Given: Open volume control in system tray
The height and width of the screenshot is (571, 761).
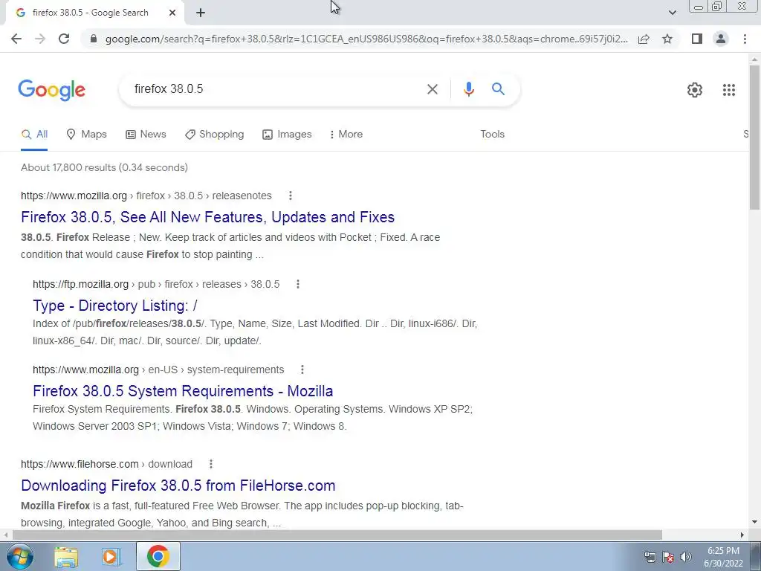Looking at the screenshot, I should coord(686,557).
